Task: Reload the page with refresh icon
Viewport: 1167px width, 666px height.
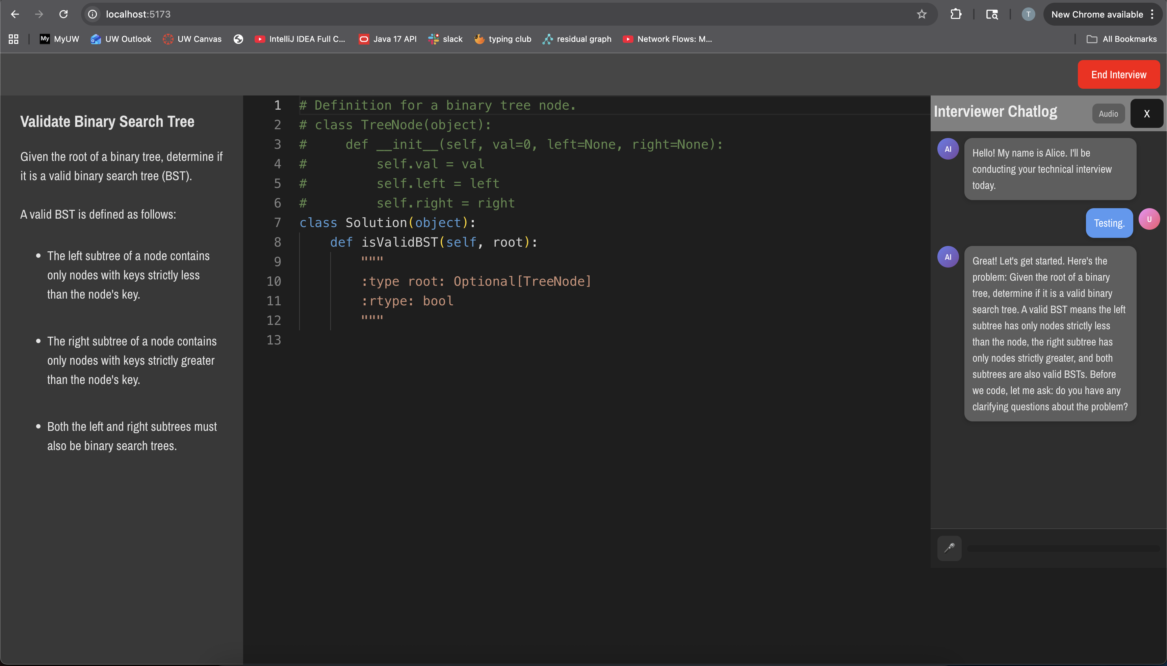Action: [63, 14]
